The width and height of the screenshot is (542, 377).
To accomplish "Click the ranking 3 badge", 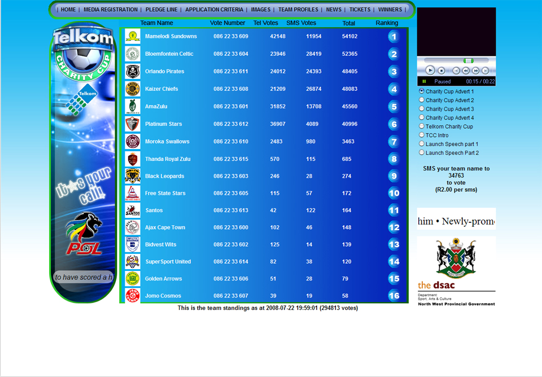I will click(394, 72).
